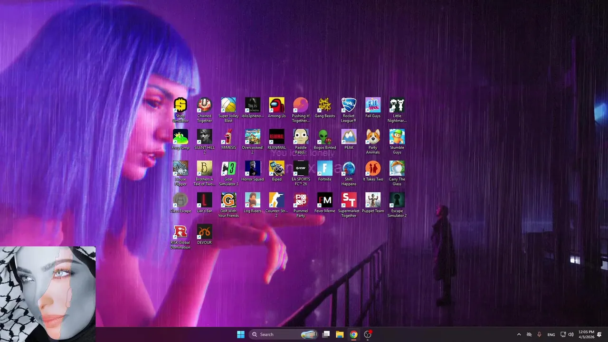Select the It Takes Two shortcut
Screen dimensions: 608x342
point(373,171)
